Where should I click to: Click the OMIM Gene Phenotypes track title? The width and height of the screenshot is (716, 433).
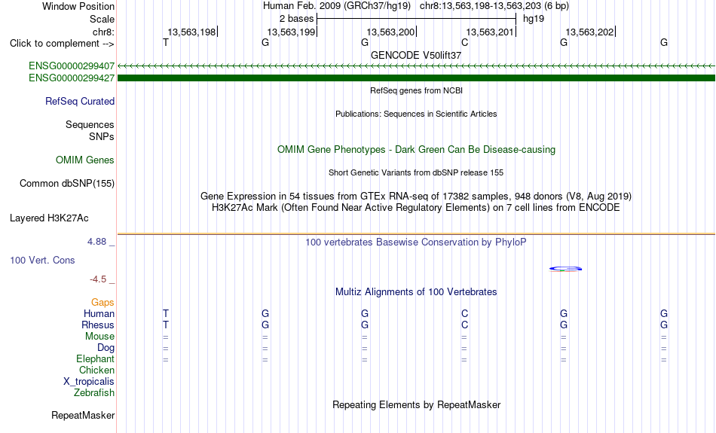(x=416, y=150)
